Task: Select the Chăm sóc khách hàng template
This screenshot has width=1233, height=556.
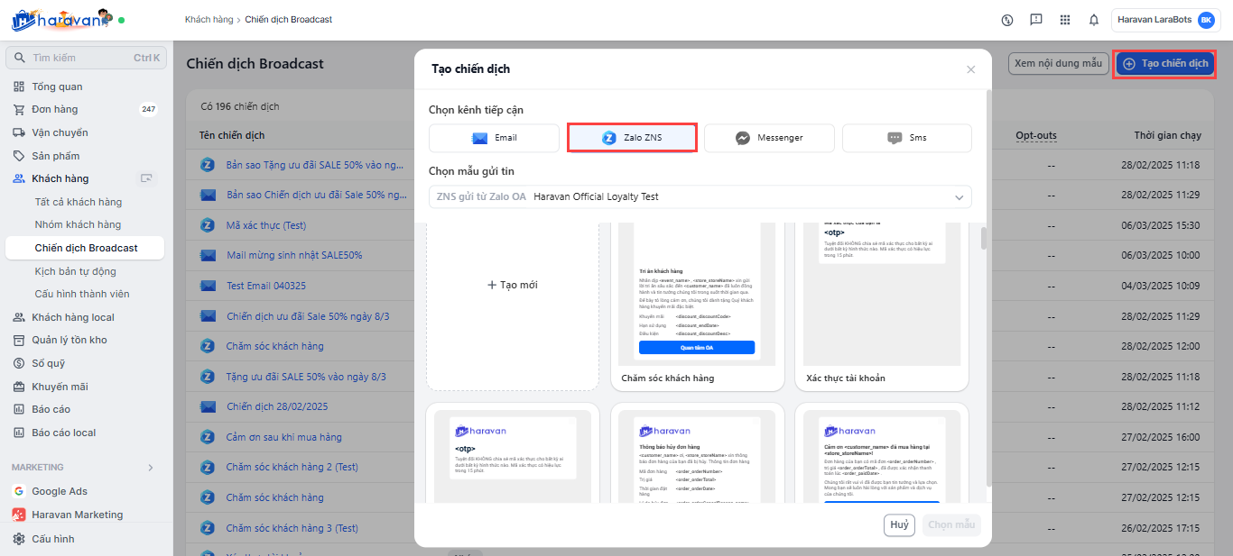Action: tap(697, 306)
